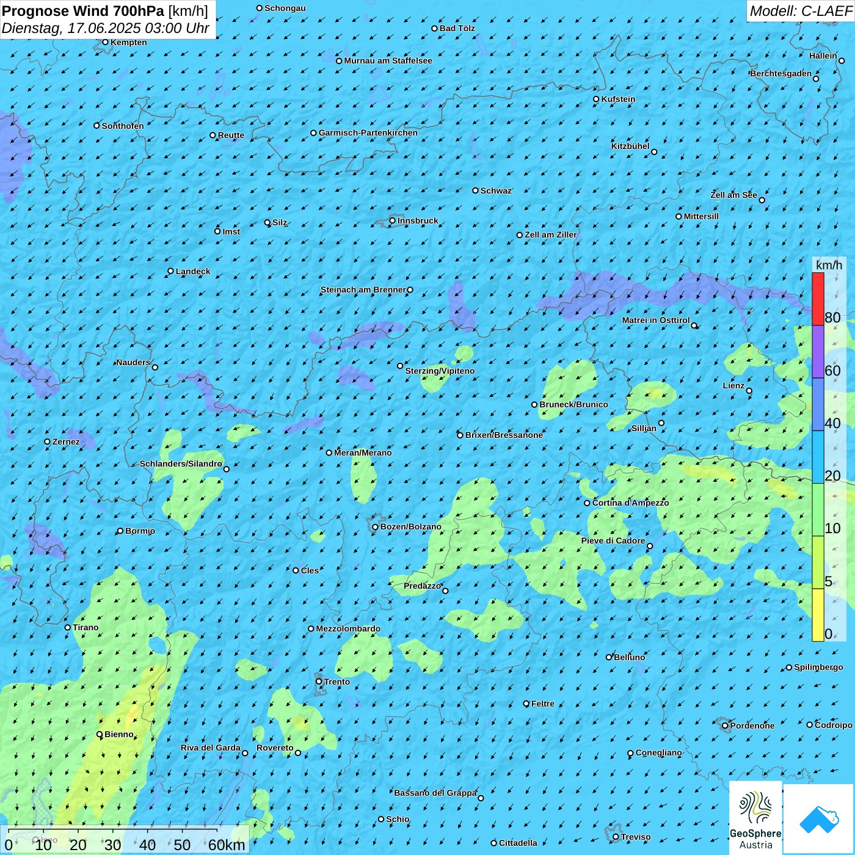Click the 'Meran/Merano' map label
855x855 pixels.
point(363,453)
